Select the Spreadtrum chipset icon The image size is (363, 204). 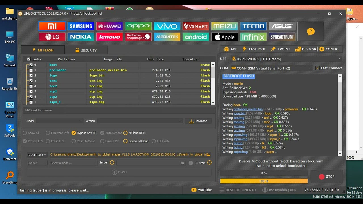[282, 37]
